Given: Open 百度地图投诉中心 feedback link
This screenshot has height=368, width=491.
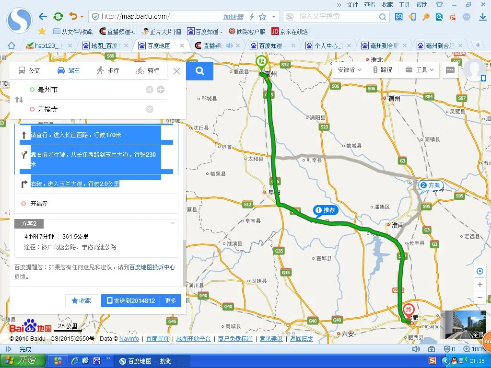Looking at the screenshot, I should click(x=152, y=267).
